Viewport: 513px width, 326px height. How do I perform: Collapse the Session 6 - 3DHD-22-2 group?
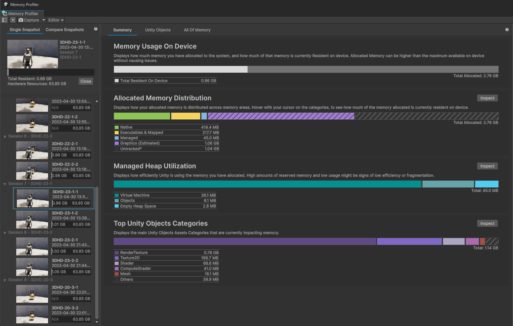pos(5,137)
